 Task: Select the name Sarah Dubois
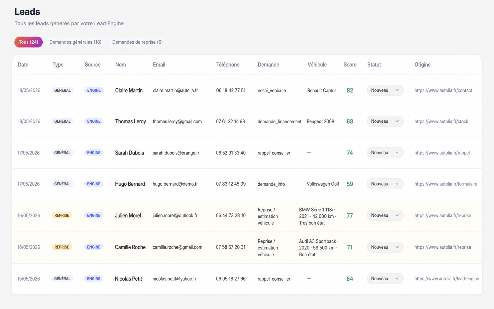pos(130,153)
